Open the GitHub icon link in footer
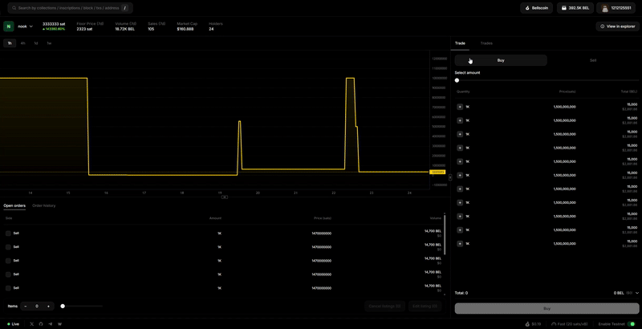The height and width of the screenshot is (329, 642). [x=41, y=323]
